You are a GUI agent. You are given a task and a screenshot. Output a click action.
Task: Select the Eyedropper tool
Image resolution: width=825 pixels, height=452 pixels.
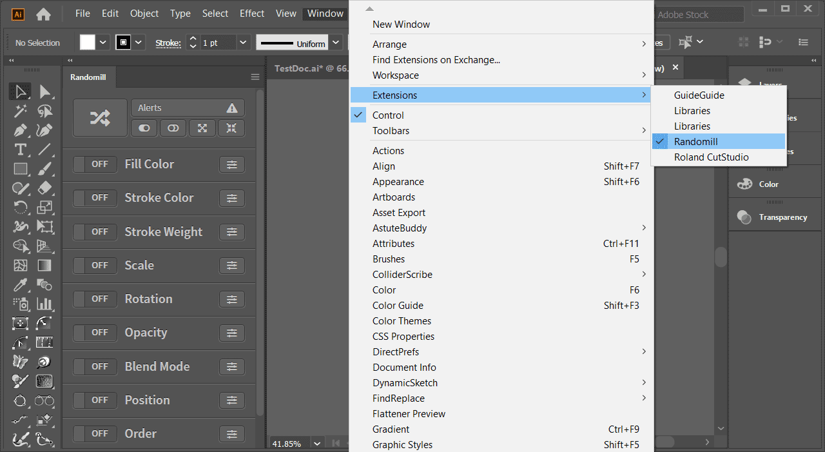(x=21, y=284)
